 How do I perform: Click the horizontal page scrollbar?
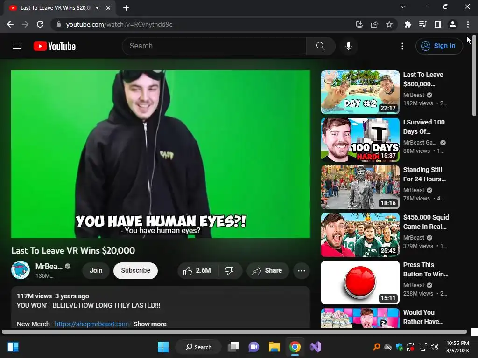click(234, 331)
